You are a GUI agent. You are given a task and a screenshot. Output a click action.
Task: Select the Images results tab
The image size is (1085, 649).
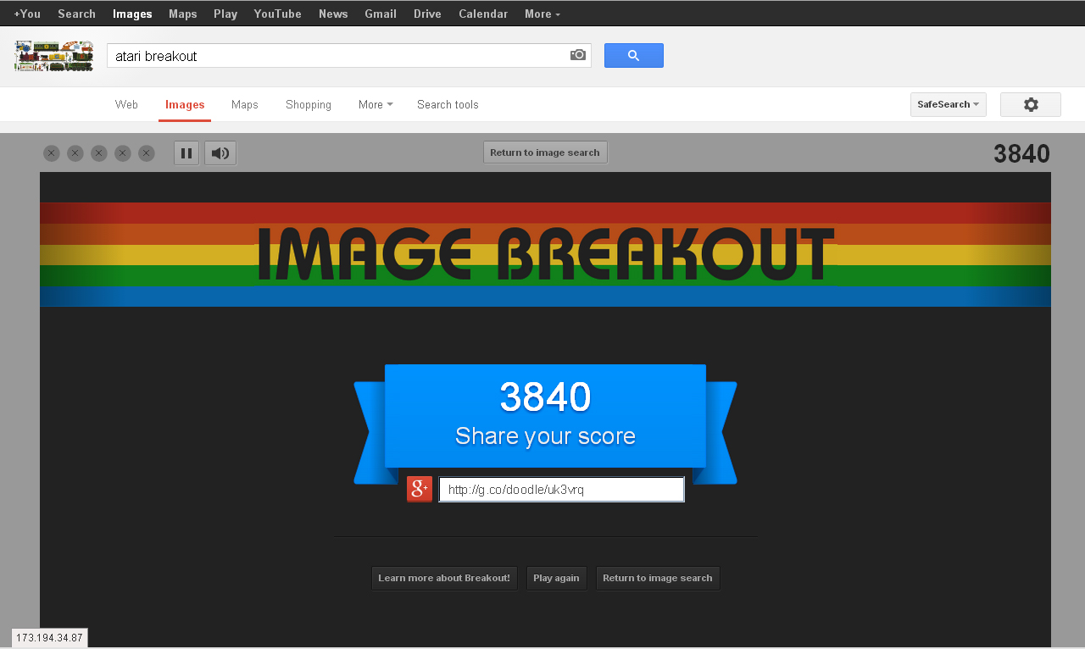click(185, 104)
